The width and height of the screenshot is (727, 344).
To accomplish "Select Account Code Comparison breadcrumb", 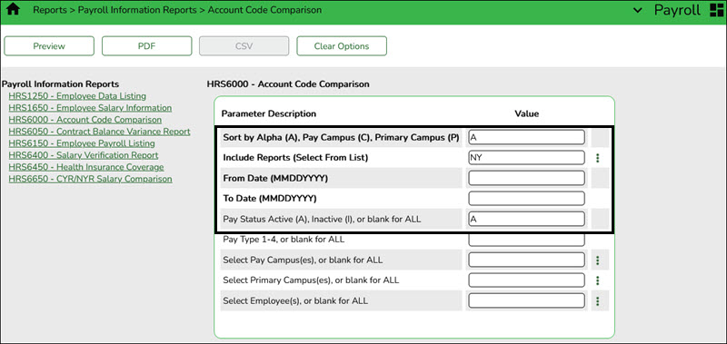I will [x=264, y=10].
